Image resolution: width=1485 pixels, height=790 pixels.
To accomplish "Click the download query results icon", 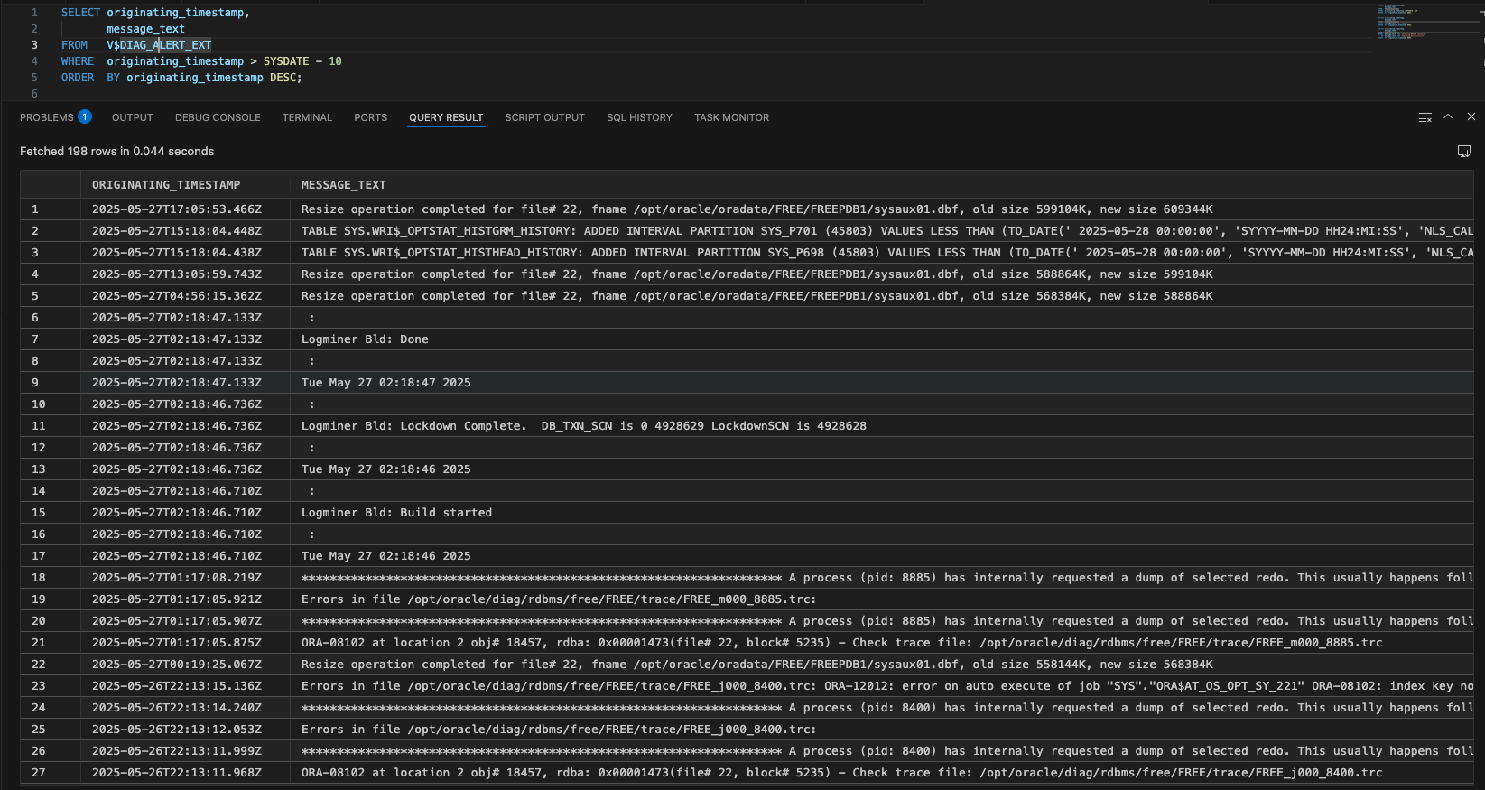I will [1463, 152].
